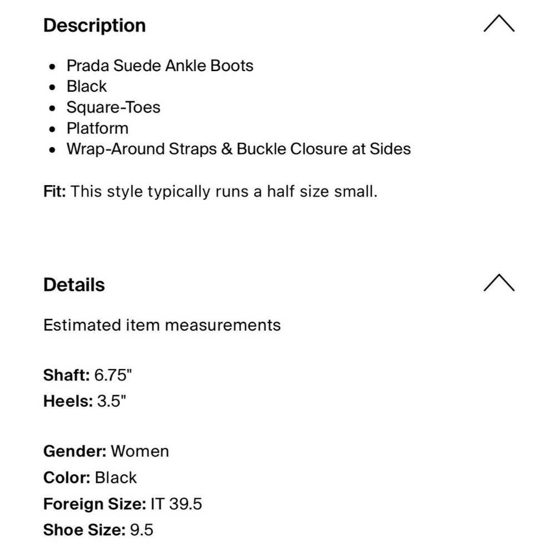The image size is (556, 556).
Task: Click the Heels label
Action: (68, 401)
